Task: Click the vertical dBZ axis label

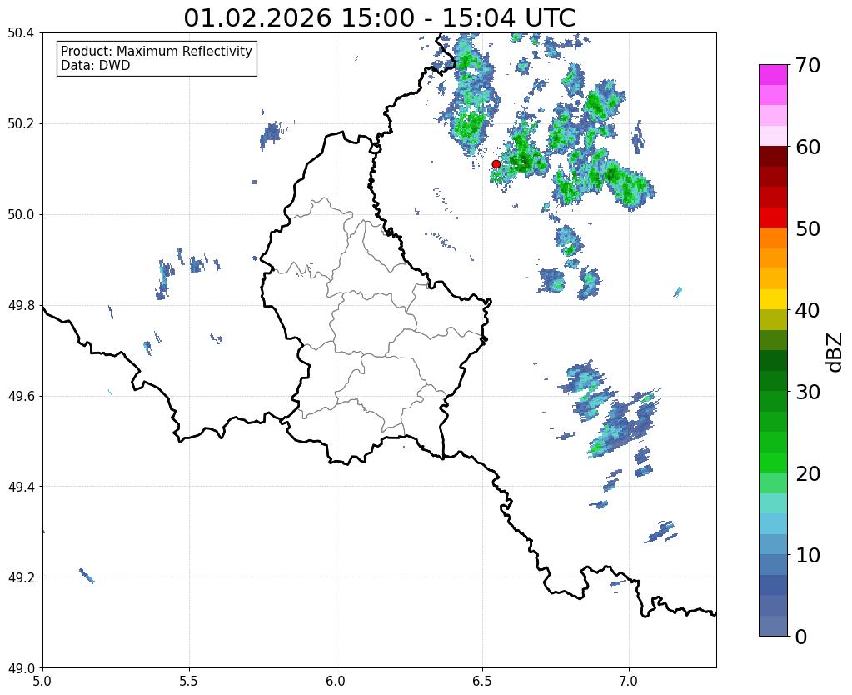Action: click(x=835, y=352)
